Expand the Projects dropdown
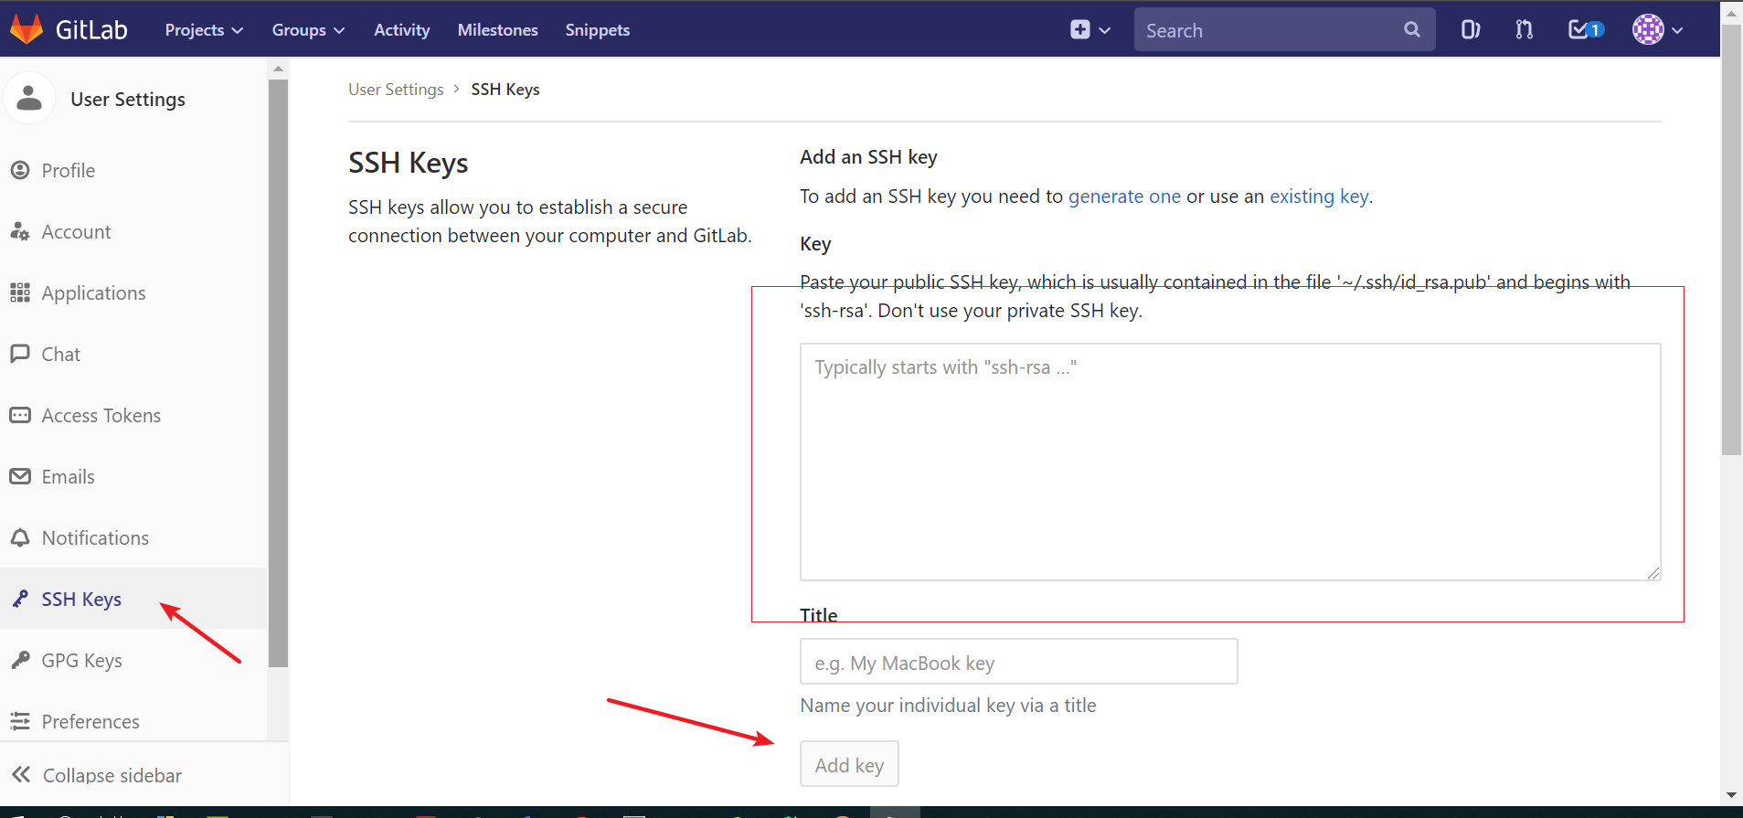This screenshot has width=1743, height=818. (x=204, y=30)
